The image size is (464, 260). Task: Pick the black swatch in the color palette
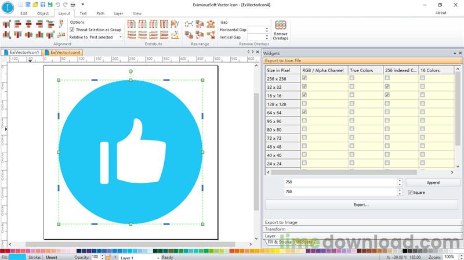pyautogui.click(x=405, y=251)
